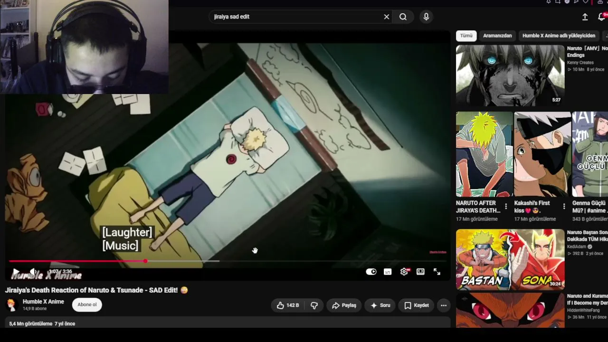This screenshot has height=342, width=608.
Task: Open the Naruto Baştan Sona video title
Action: click(x=587, y=236)
